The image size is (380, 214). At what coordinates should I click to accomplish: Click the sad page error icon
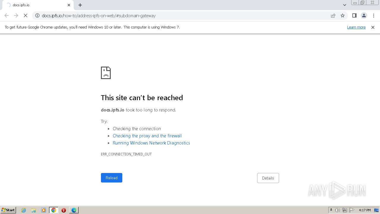point(106,73)
